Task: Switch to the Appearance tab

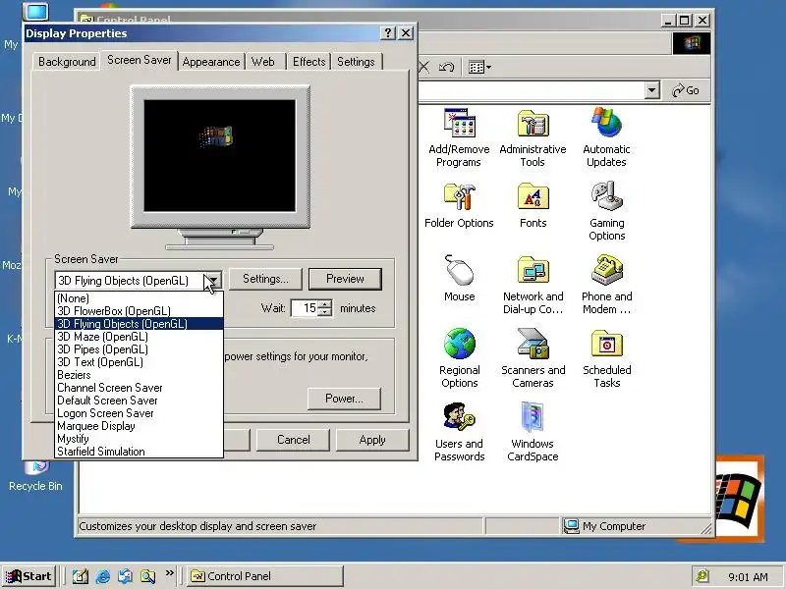Action: click(x=211, y=62)
